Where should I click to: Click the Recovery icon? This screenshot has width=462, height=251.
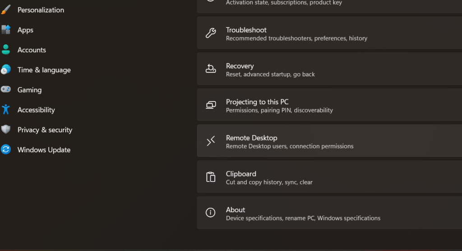[211, 69]
